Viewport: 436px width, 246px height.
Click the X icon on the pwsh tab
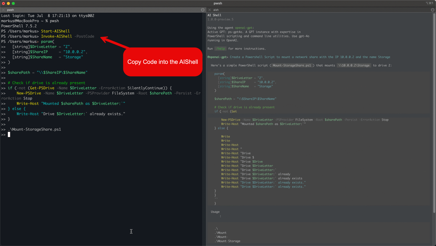3,10
